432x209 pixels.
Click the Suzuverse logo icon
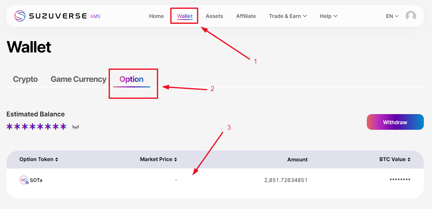20,16
